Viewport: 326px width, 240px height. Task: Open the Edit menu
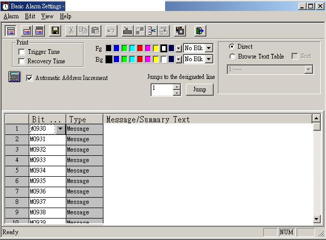(30, 16)
